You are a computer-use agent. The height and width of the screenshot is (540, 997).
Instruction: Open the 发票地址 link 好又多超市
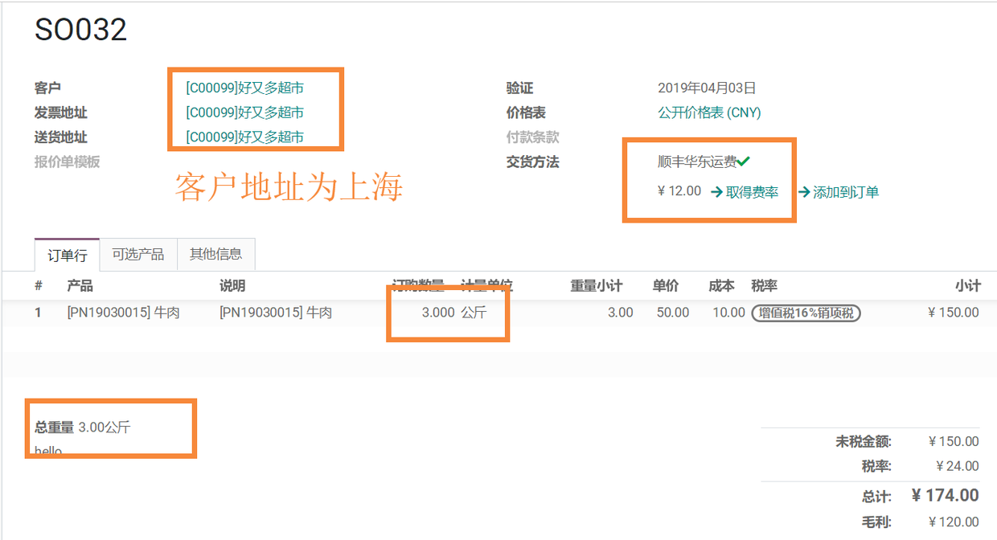click(x=244, y=112)
